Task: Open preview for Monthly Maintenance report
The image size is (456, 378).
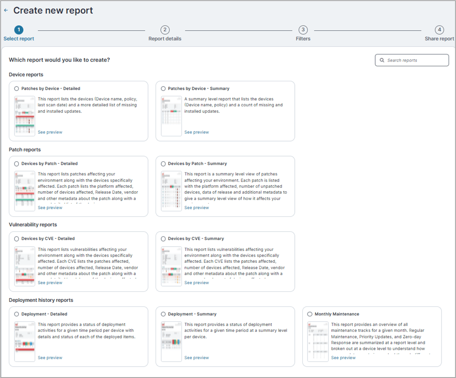Action: tap(343, 357)
